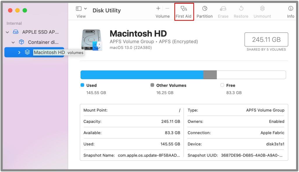Click the 245.11 GB capacity box
299x172 pixels.
(x=266, y=39)
